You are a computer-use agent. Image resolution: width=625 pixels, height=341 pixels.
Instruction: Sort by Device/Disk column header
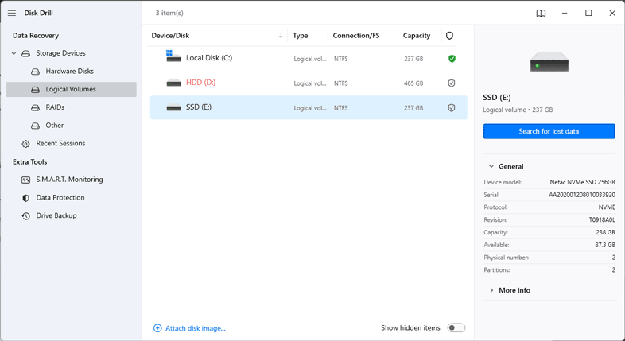(x=170, y=36)
